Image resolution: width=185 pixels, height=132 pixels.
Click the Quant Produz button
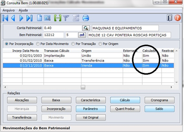point(125,109)
